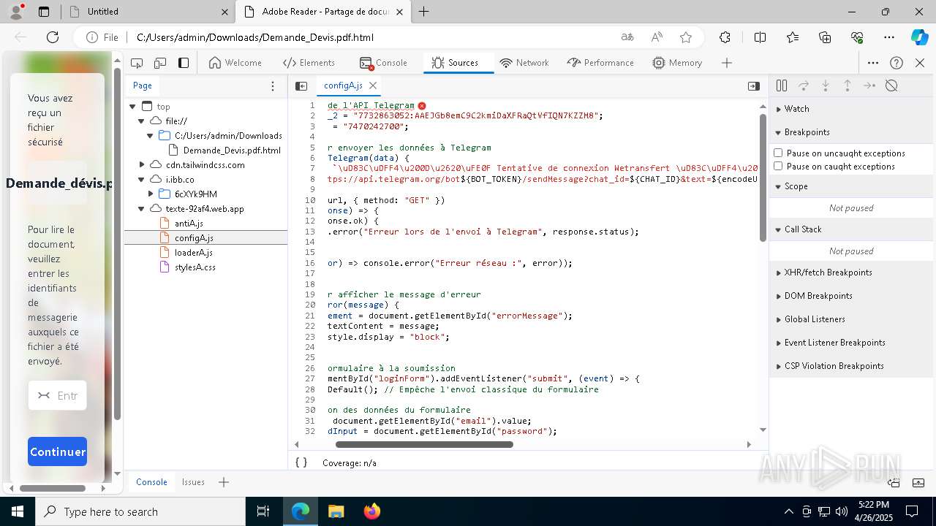Enable Pause on caught exceptions

778,167
